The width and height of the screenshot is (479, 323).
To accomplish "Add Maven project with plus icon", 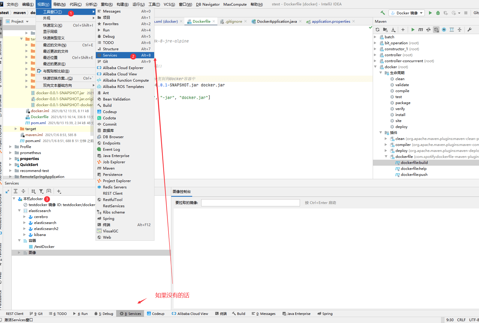I will coord(403,30).
